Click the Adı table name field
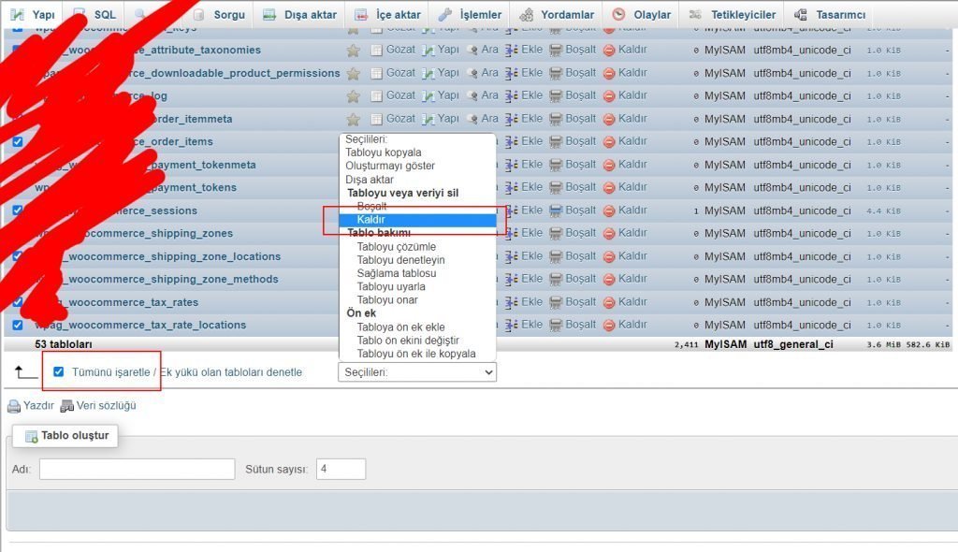958x552 pixels. point(137,469)
